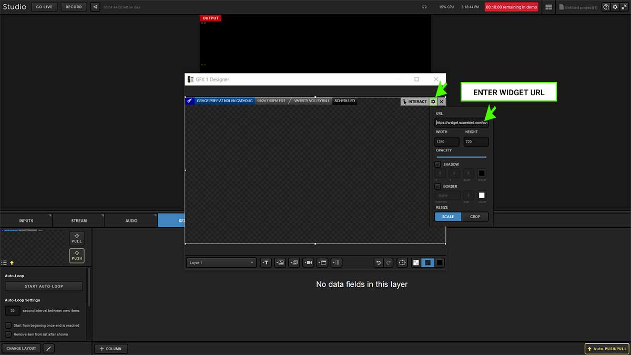Image resolution: width=631 pixels, height=355 pixels.
Task: Click the Height field showing 720
Action: coord(476,141)
